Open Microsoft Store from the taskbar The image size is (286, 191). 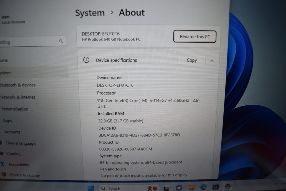pyautogui.click(x=215, y=187)
